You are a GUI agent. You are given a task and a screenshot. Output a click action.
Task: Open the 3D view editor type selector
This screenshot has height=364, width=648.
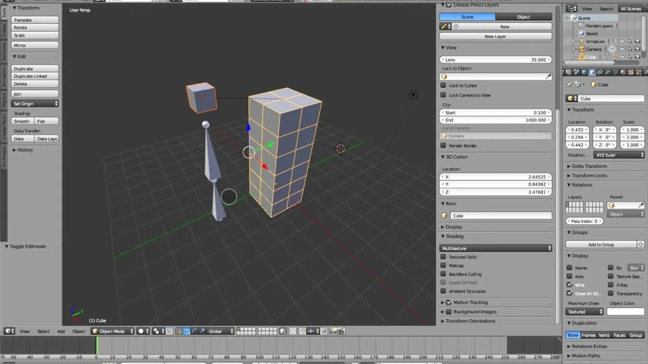click(9, 331)
